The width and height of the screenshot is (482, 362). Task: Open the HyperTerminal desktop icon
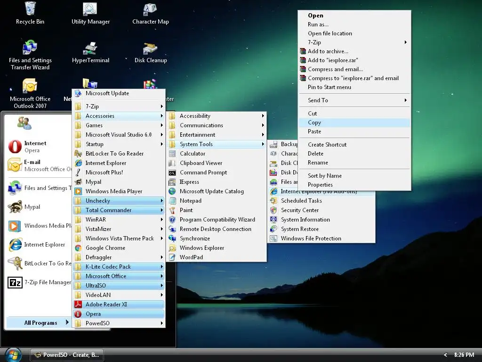pyautogui.click(x=90, y=52)
